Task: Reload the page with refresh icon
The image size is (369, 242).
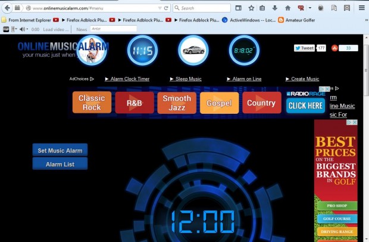Action: tap(166, 8)
